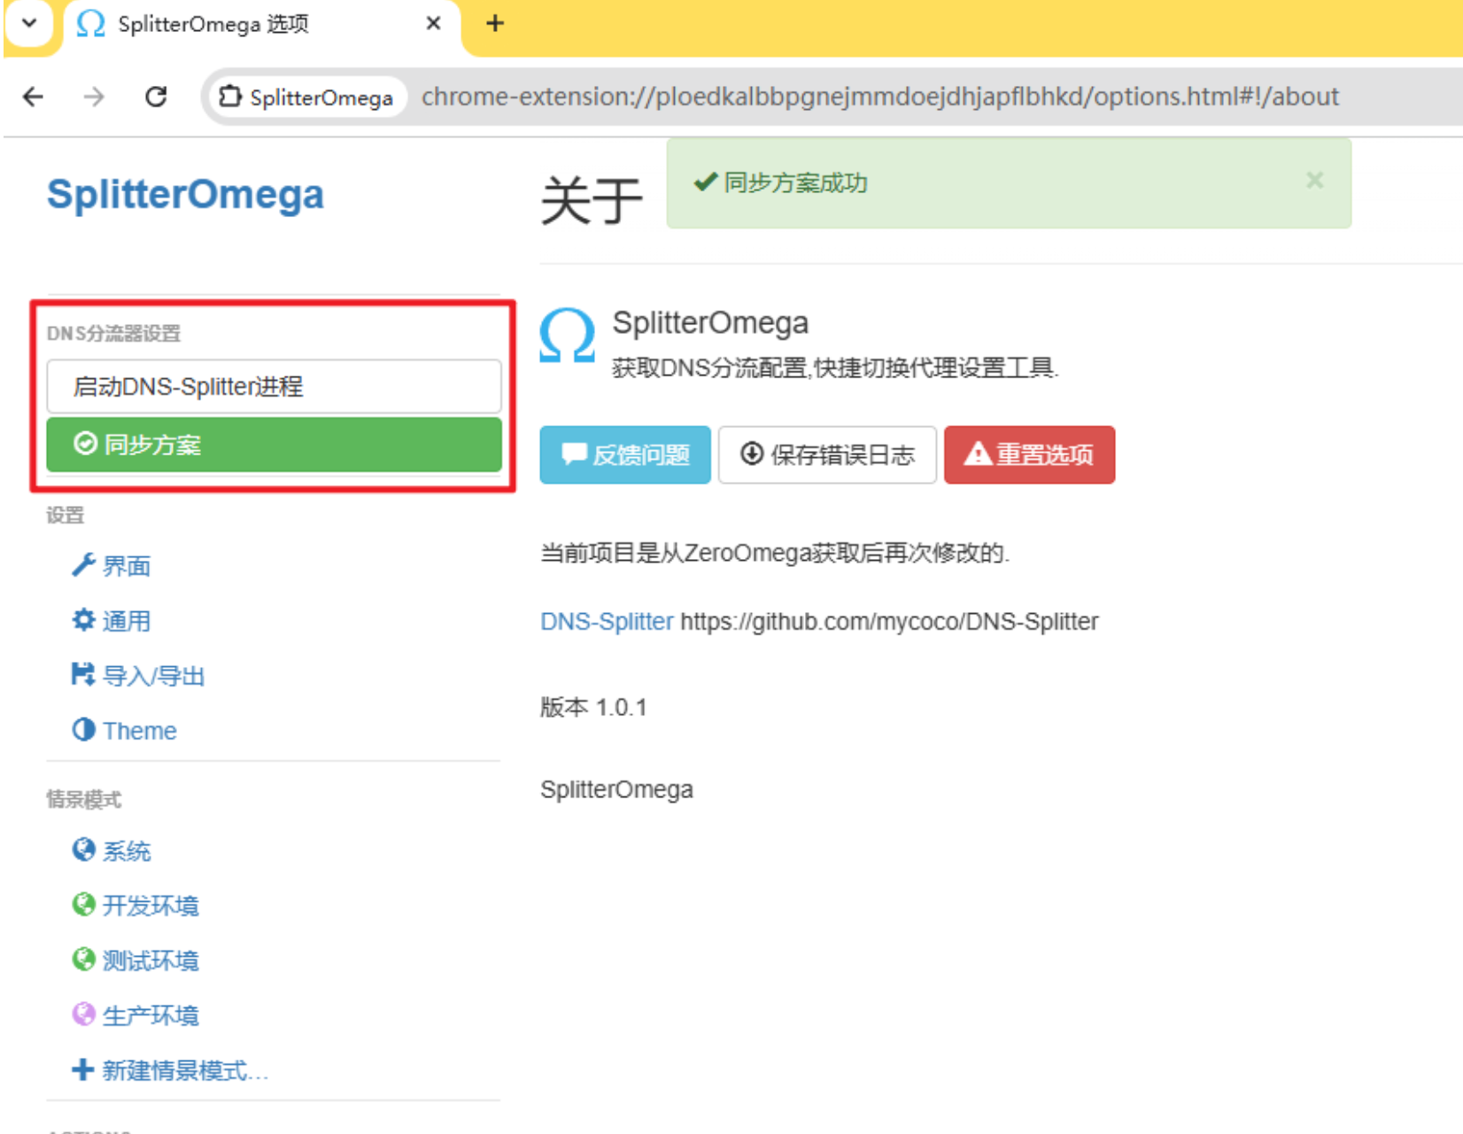The image size is (1463, 1134).
Task: Open the DNS-Splitter link
Action: coord(607,622)
